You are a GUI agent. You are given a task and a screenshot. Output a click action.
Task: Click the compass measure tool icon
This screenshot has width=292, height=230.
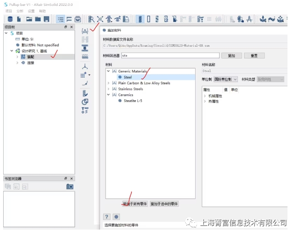click(x=249, y=19)
